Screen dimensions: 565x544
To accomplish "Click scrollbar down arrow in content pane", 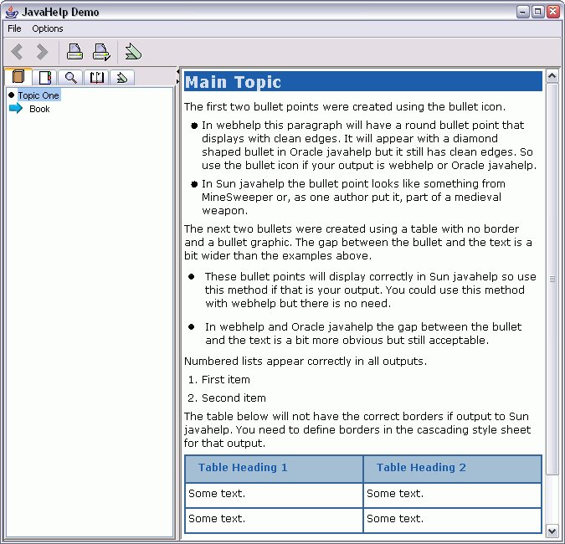I will 552,531.
